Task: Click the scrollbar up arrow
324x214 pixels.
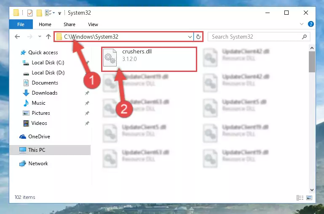Action: [312, 48]
